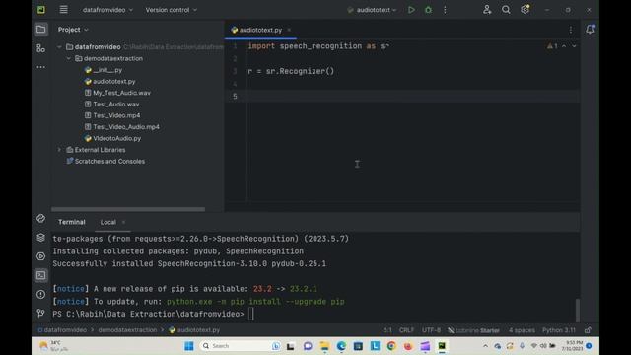631x355 pixels.
Task: Open the main hamburger menu
Action: click(x=63, y=9)
